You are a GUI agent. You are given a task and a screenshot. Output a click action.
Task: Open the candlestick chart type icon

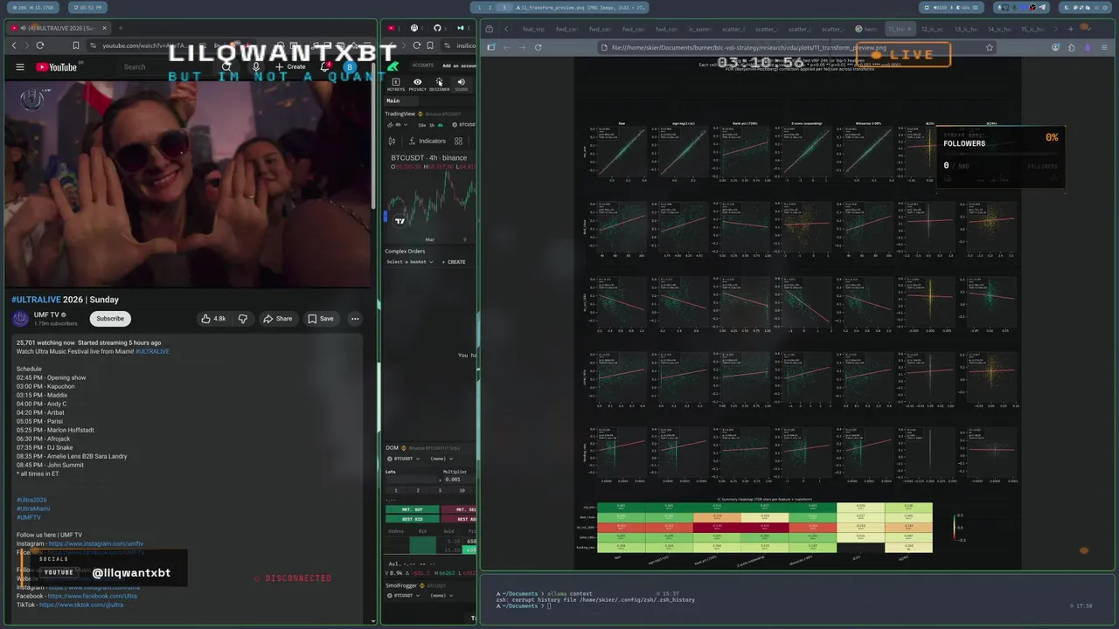[393, 141]
